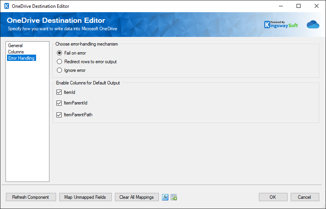Screen dimensions: 326x209
Task: Click the KingswaySoft logo
Action: (281, 25)
